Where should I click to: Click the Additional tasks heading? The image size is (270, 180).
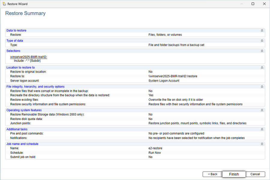pyautogui.click(x=17, y=129)
